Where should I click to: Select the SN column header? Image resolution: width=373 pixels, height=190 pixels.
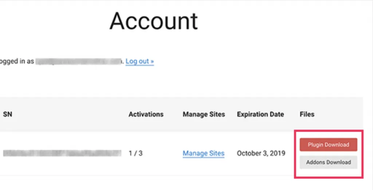(8, 114)
